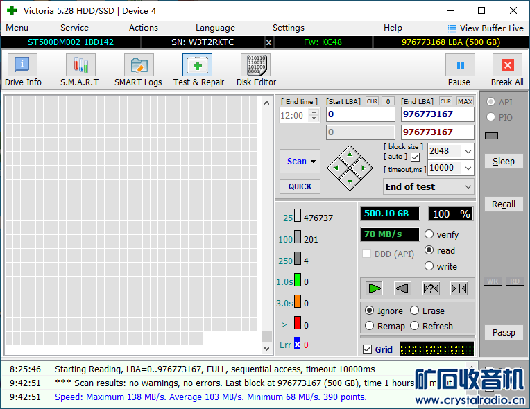Expand the End of test dropdown

pos(468,187)
